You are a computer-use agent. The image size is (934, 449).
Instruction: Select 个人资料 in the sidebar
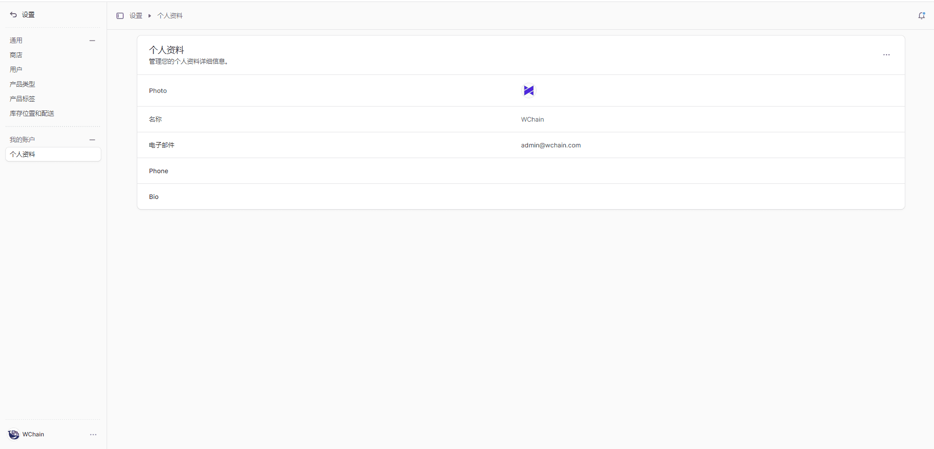pyautogui.click(x=22, y=154)
